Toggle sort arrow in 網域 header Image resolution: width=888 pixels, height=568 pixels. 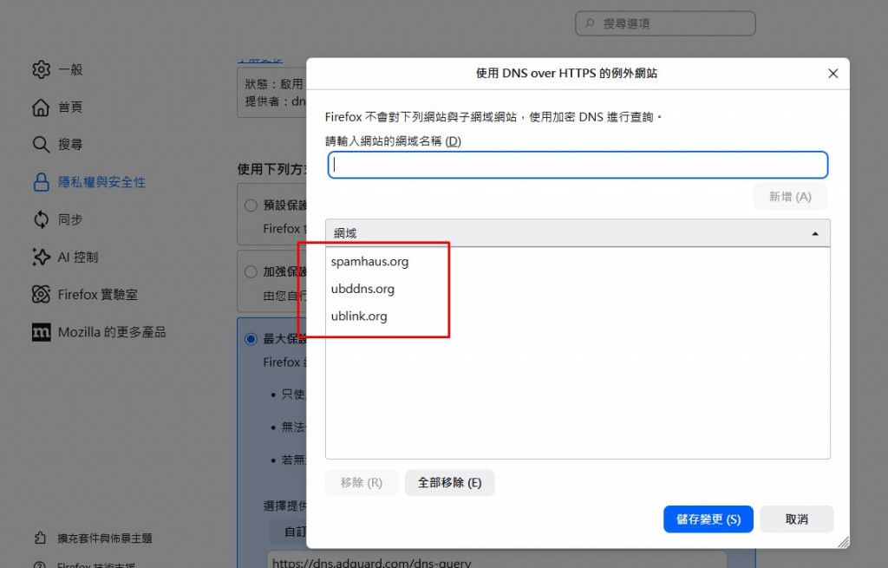pos(815,233)
